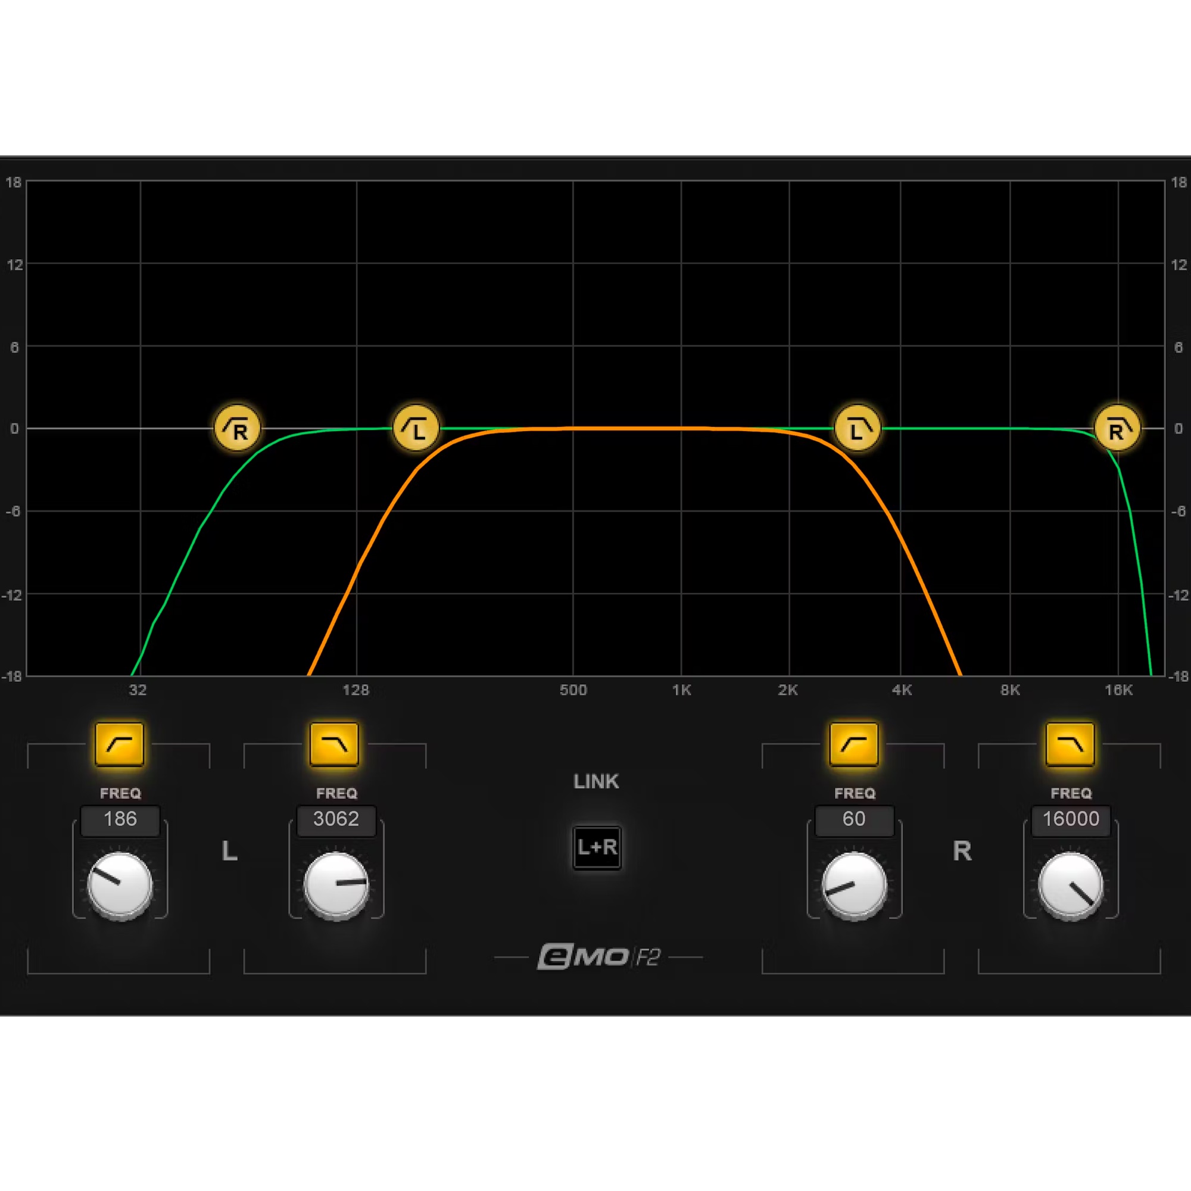Click the R high-pass node on graph
The image size is (1191, 1191).
coord(238,428)
